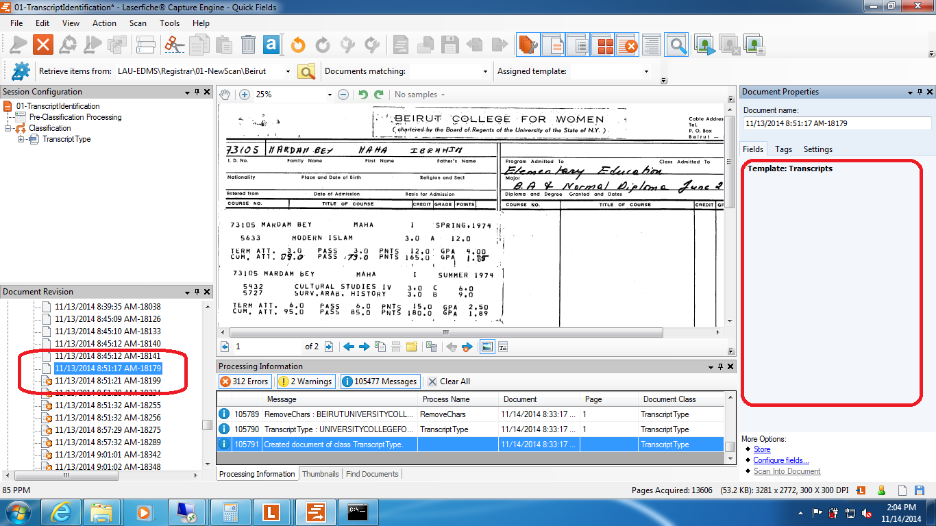Click the magnifying glass icon in top toolbar

pyautogui.click(x=678, y=45)
